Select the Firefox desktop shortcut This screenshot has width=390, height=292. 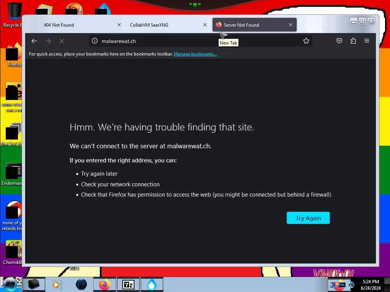tap(14, 55)
